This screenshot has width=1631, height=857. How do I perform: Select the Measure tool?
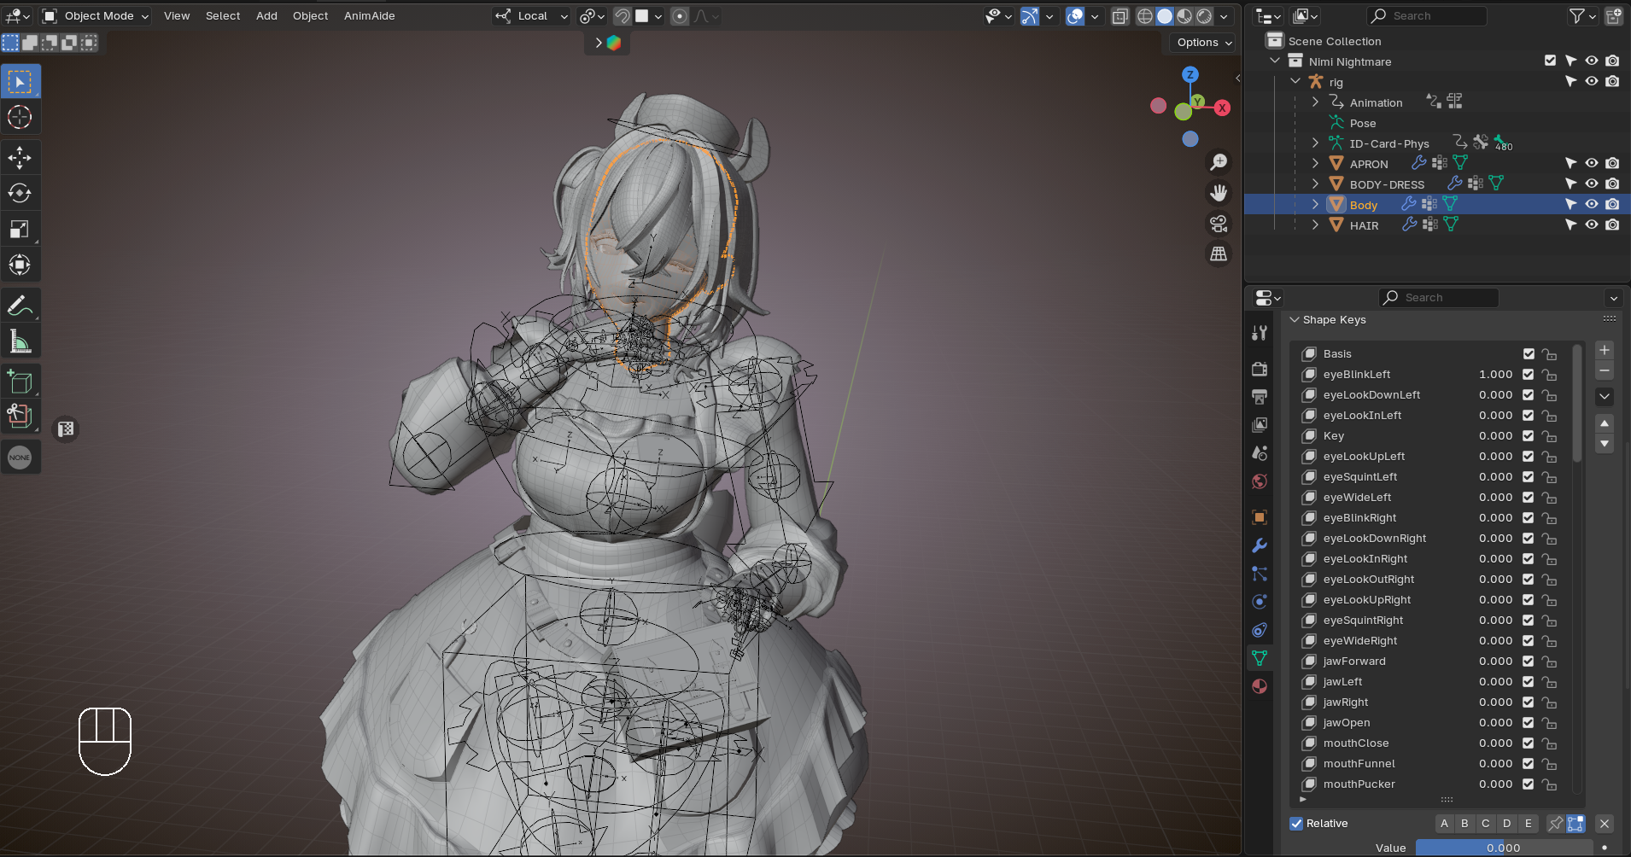click(x=20, y=341)
